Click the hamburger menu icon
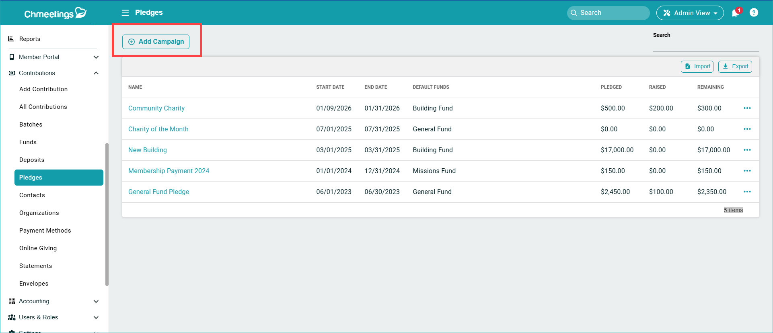Image resolution: width=773 pixels, height=333 pixels. click(125, 13)
